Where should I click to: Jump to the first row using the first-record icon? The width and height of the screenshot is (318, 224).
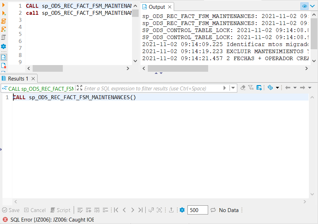[x=115, y=210]
